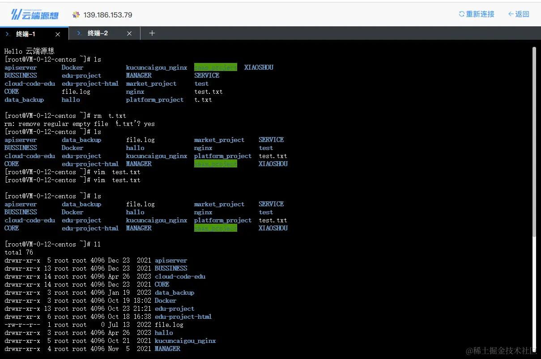Viewport: 541px width, 359px height.
Task: Add a new terminal tab with plus icon
Action: (152, 33)
